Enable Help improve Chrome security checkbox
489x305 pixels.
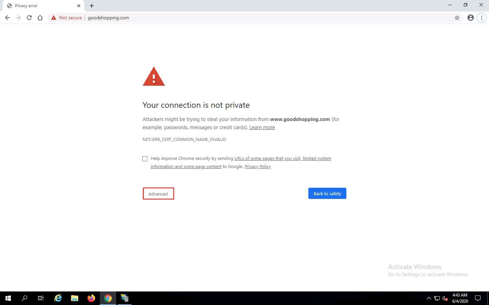pyautogui.click(x=145, y=159)
